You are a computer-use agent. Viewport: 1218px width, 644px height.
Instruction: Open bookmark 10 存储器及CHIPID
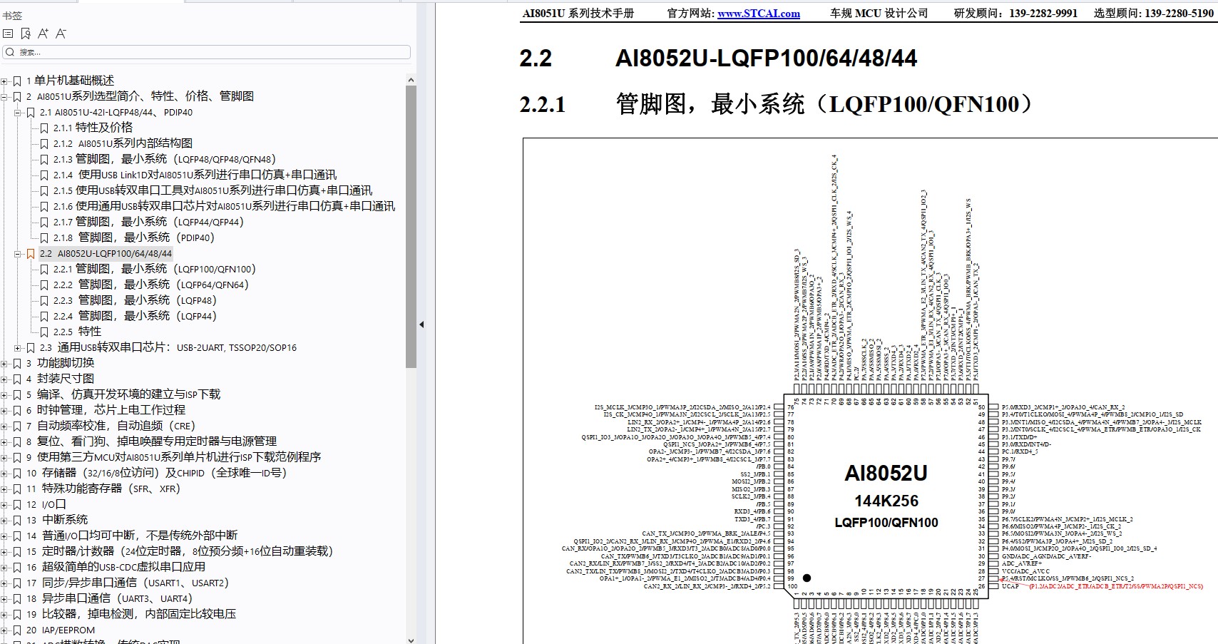[x=156, y=473]
